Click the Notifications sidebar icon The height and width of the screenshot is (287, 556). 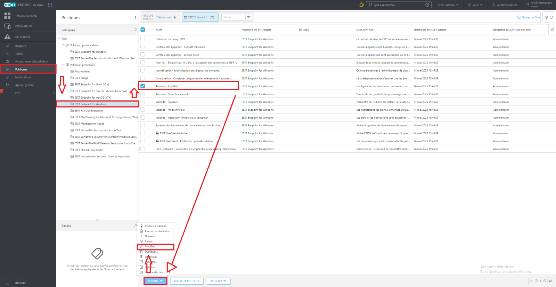click(x=7, y=77)
